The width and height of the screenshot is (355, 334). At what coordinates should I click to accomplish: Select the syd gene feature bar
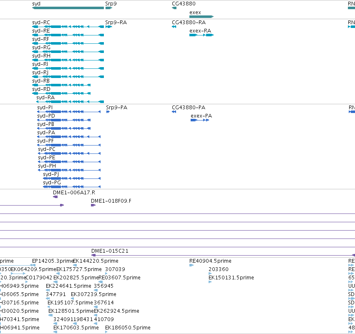[x=68, y=8]
